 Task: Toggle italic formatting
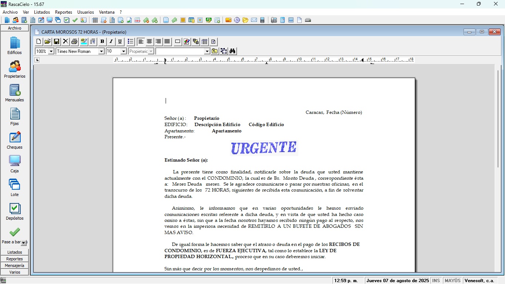pyautogui.click(x=111, y=41)
